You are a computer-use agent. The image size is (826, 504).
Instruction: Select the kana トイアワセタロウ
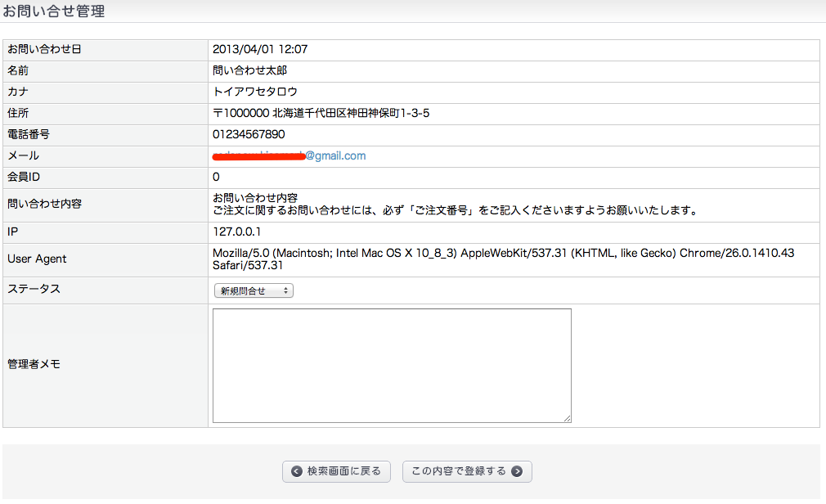click(x=255, y=92)
